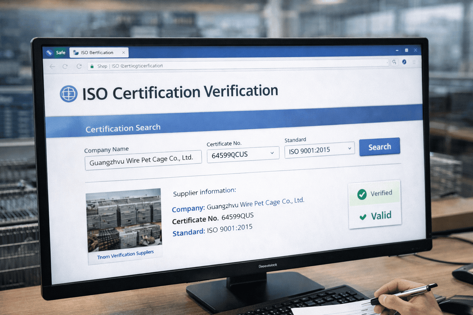Click the page refresh icon

(79, 66)
